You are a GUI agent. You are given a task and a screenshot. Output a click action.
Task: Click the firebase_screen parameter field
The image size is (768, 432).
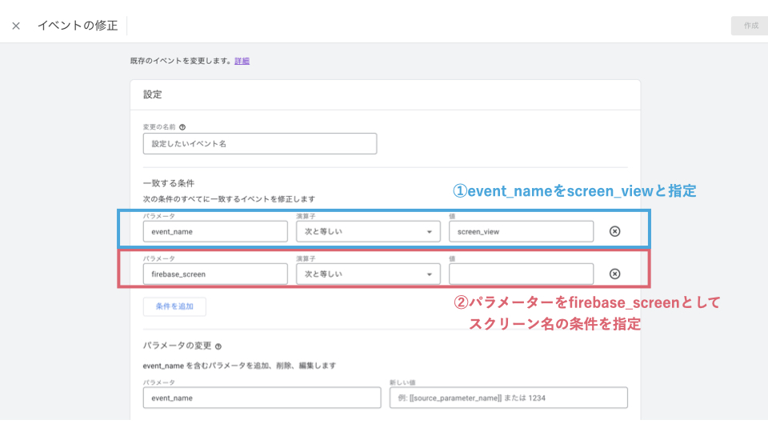215,274
